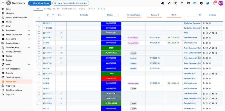Switch to Monday The 13th view tab
The width and height of the screenshot is (225, 111).
point(52,9)
